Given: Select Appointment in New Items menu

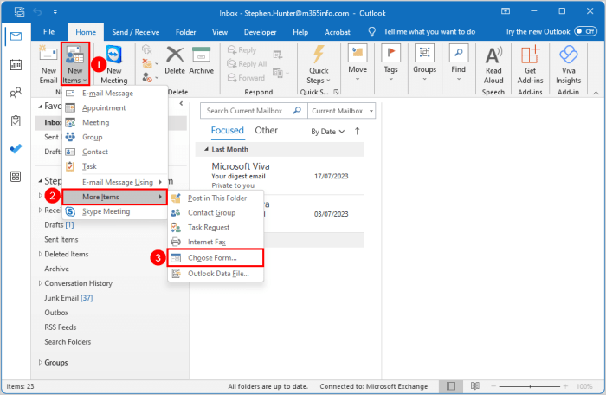Looking at the screenshot, I should pyautogui.click(x=115, y=108).
